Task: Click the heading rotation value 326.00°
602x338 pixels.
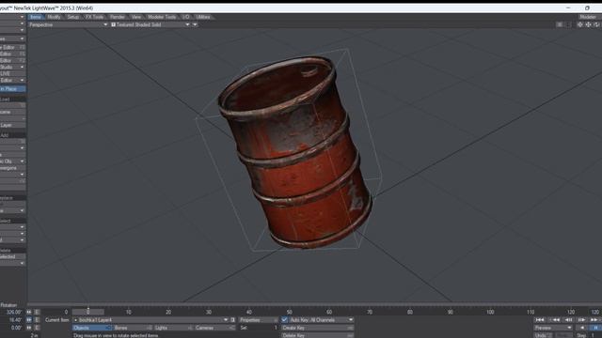Action: point(13,313)
